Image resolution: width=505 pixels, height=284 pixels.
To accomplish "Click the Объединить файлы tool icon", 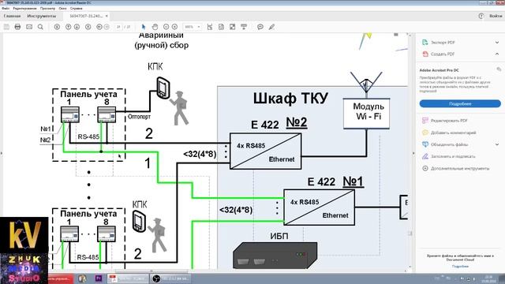I will click(425, 144).
